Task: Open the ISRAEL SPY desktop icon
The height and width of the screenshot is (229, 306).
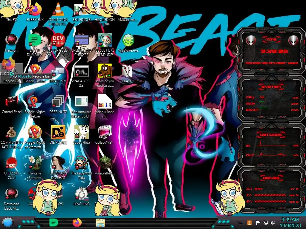Action: coord(58,71)
